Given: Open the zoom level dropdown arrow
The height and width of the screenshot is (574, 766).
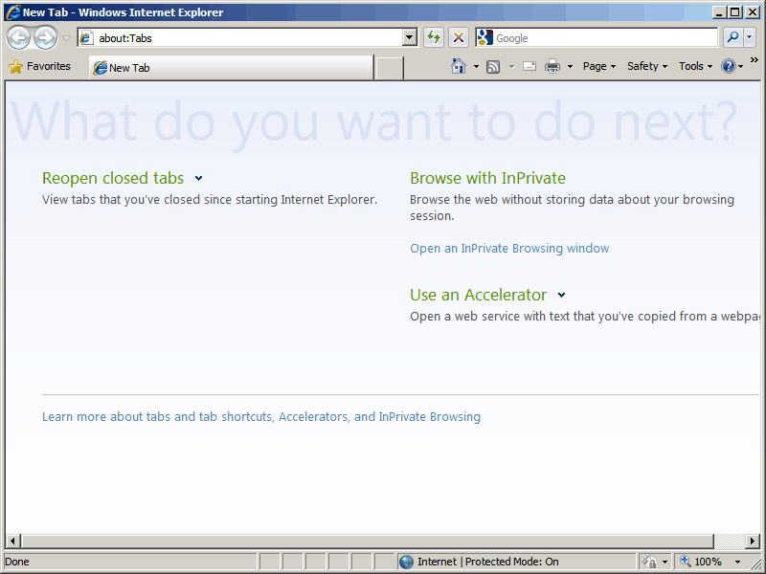Looking at the screenshot, I should click(737, 563).
